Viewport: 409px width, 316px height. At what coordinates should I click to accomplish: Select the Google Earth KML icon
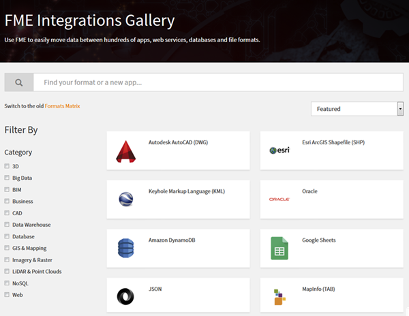pos(126,199)
